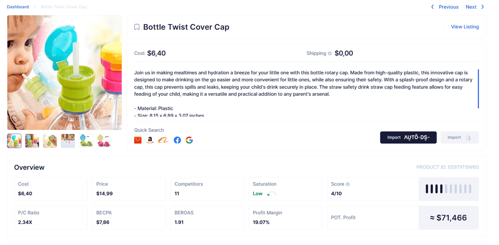The height and width of the screenshot is (245, 499).
Task: Search product on Alibaba quick search icon
Action: coord(163,140)
